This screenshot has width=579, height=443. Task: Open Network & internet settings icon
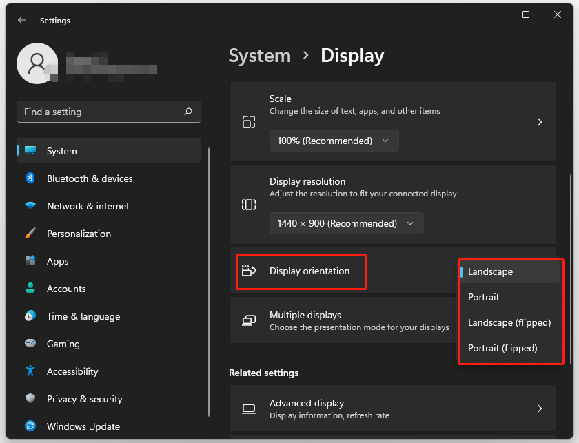(30, 206)
